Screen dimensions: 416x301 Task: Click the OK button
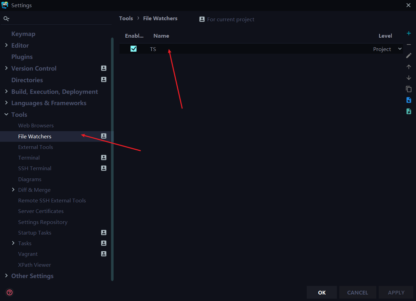click(x=322, y=292)
